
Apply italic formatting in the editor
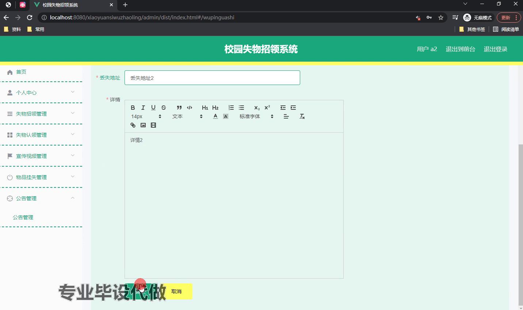click(143, 108)
